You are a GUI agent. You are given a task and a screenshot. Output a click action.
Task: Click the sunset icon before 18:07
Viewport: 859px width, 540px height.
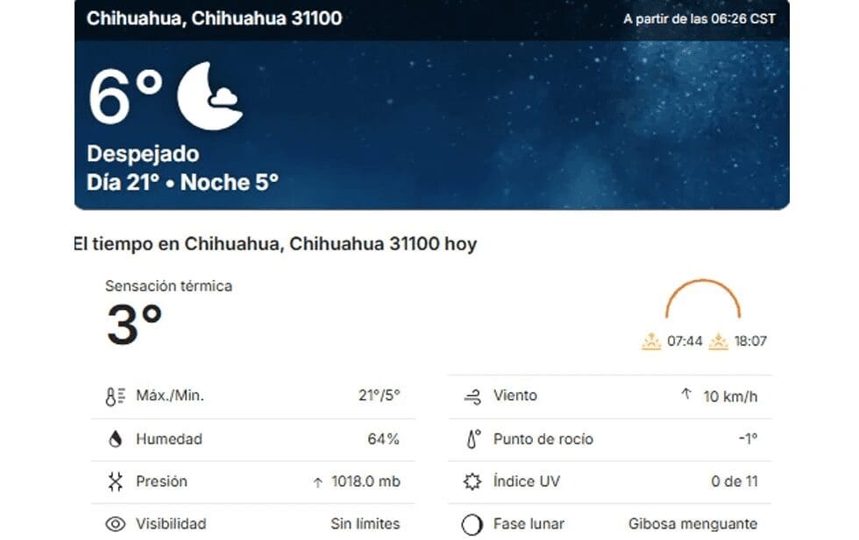click(721, 341)
